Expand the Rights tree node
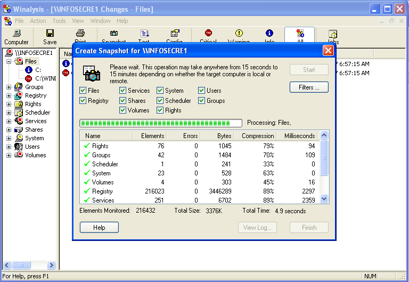 (9, 104)
